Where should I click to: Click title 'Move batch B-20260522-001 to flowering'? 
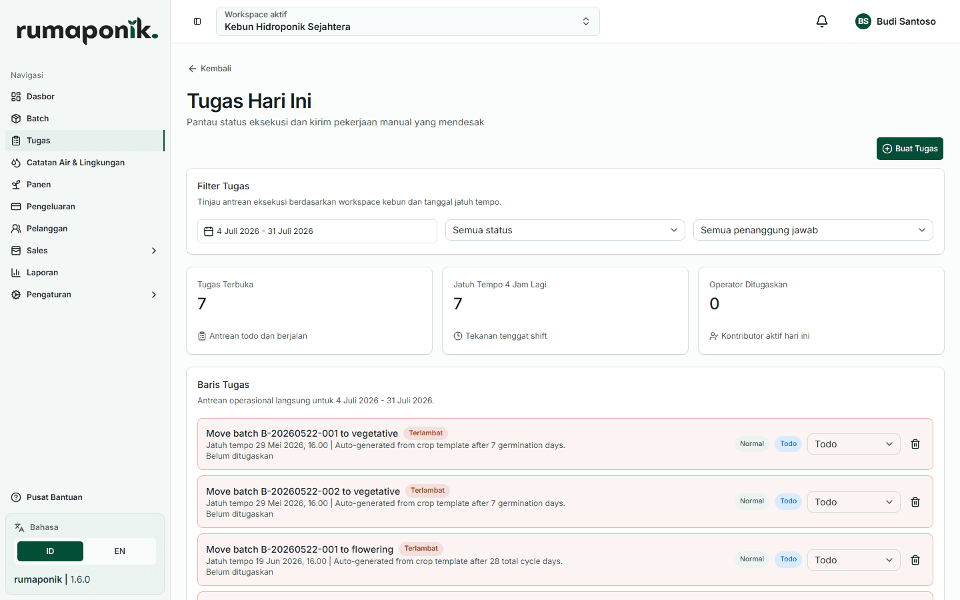pos(299,549)
